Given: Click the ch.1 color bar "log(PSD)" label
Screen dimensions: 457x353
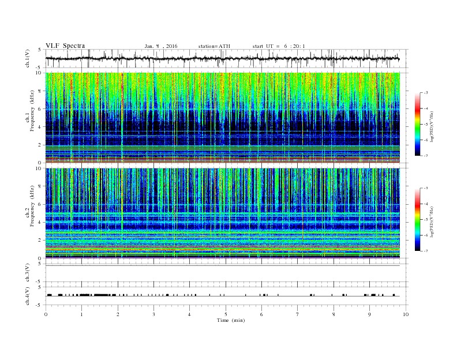Looking at the screenshot, I should pos(432,126).
